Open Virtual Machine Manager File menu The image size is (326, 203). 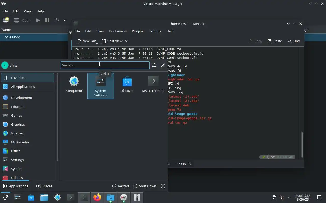click(5, 11)
